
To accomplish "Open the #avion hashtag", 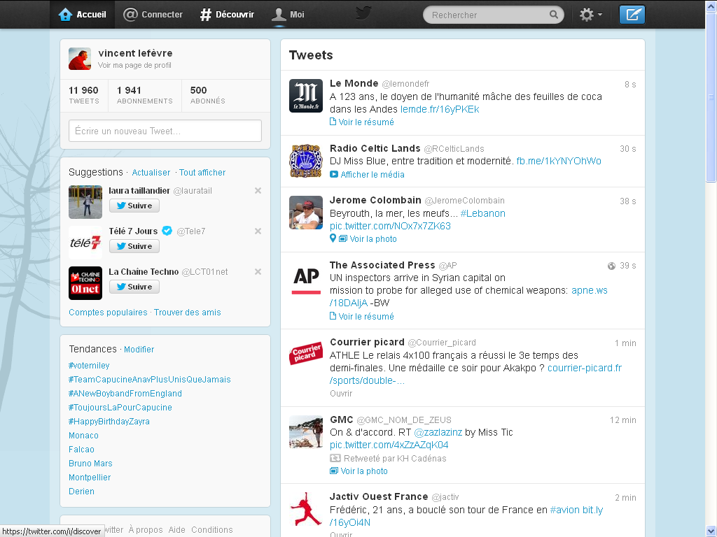I will (x=565, y=510).
